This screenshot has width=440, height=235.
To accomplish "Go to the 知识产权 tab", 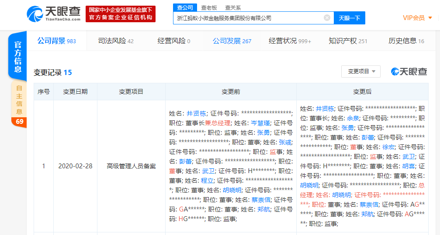I will (347, 41).
